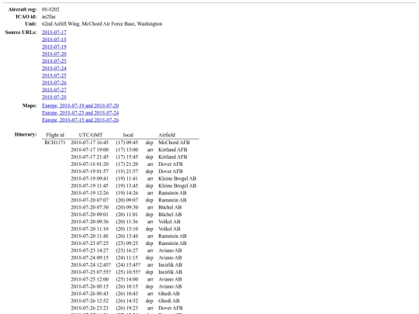
Task: Open the 2018-07-27 source URL
Action: click(x=54, y=90)
